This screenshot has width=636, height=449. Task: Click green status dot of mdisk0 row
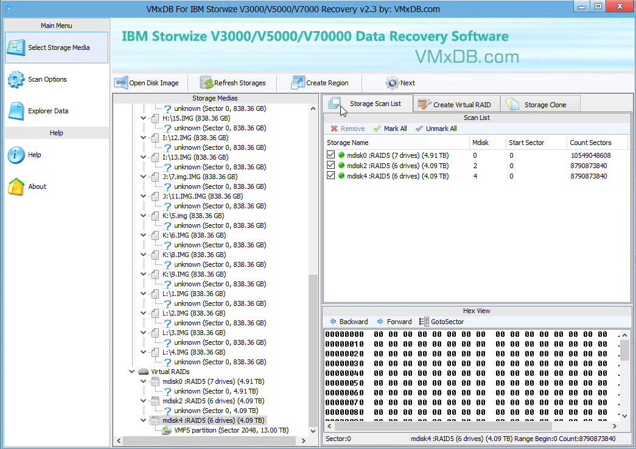click(341, 155)
